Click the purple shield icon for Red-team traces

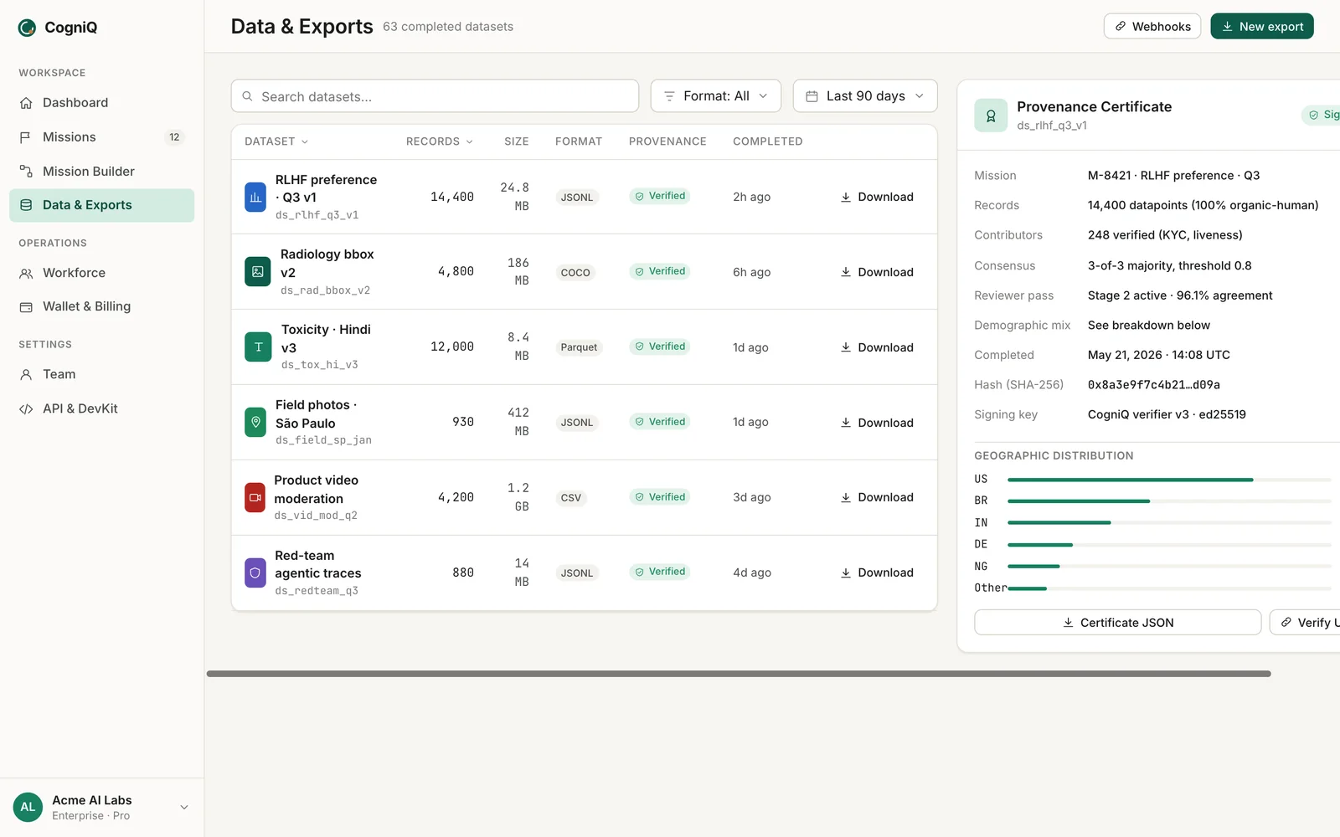(x=255, y=573)
